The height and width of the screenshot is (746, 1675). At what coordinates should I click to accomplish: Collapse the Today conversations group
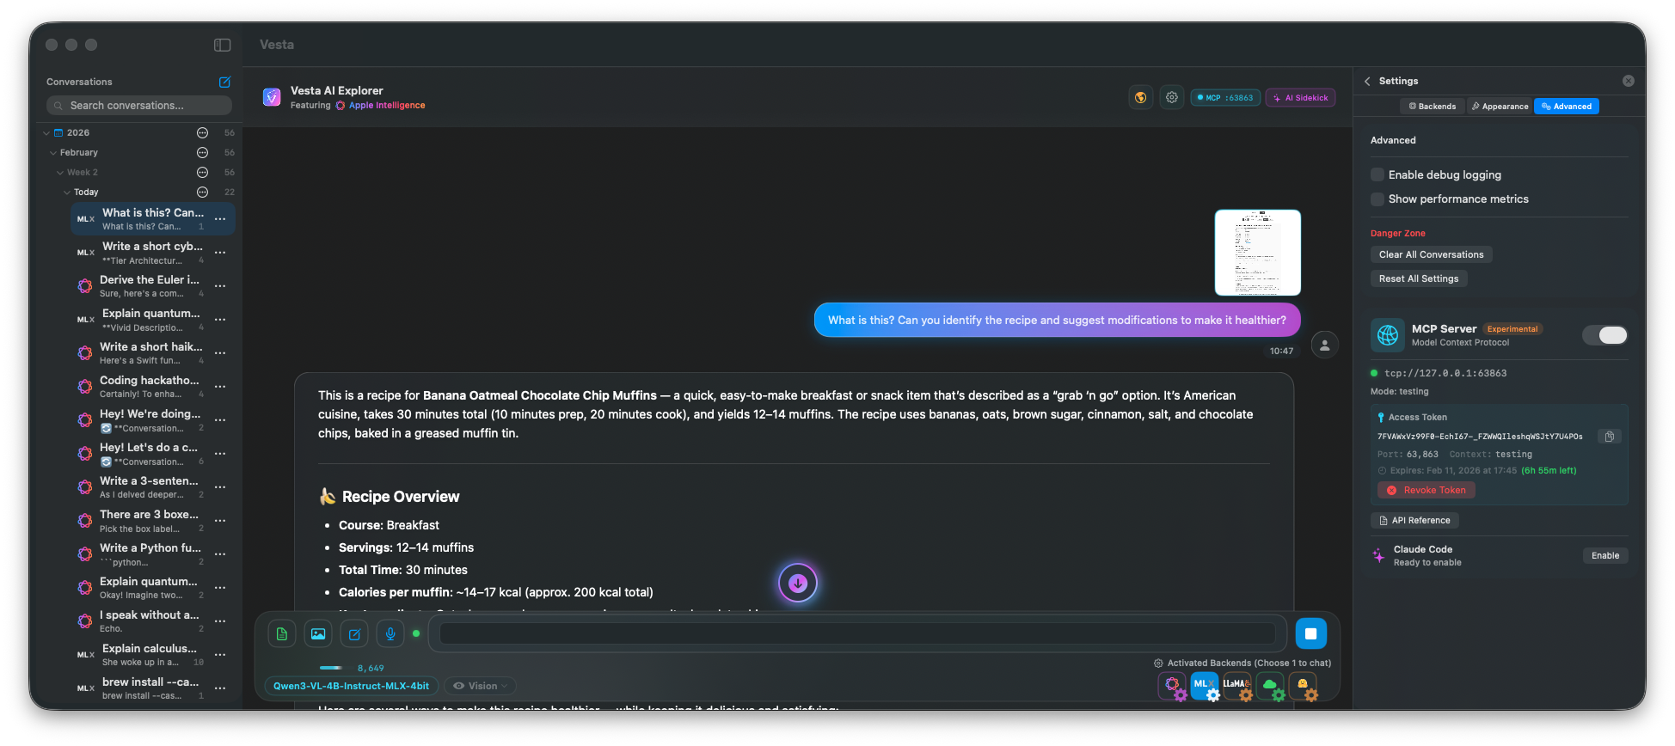67,193
